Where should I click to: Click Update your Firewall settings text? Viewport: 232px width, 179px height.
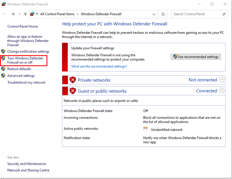point(93,48)
